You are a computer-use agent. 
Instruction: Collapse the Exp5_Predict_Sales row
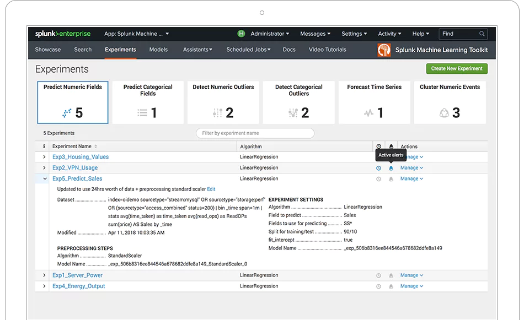click(x=45, y=179)
